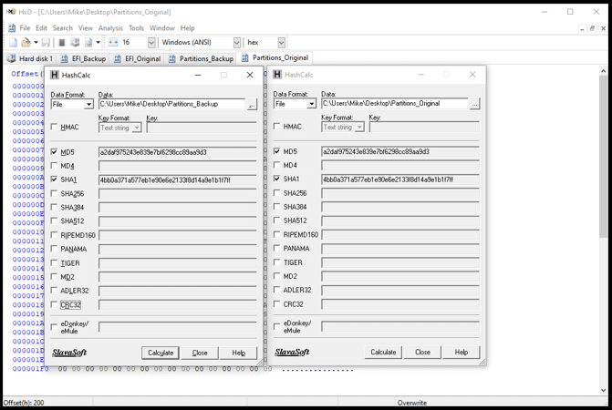
Task: Open Data Format dropdown in Partitions_Backup HashCalc
Action: pos(88,105)
